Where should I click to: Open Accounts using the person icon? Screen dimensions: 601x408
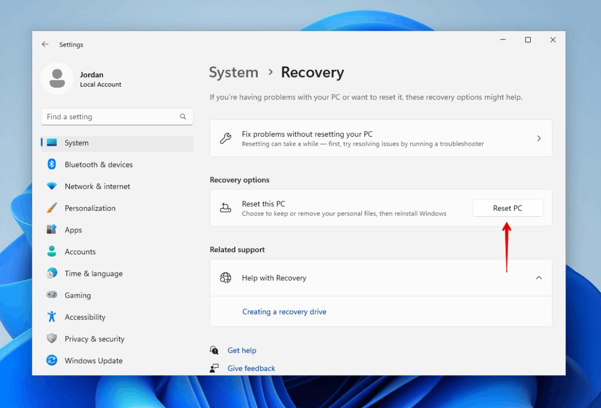pos(51,252)
